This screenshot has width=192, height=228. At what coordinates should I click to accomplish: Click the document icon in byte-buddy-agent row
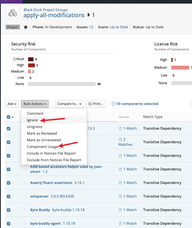[120, 224]
